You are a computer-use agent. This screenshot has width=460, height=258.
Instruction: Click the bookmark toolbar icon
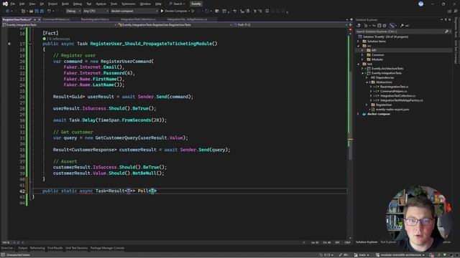click(267, 11)
